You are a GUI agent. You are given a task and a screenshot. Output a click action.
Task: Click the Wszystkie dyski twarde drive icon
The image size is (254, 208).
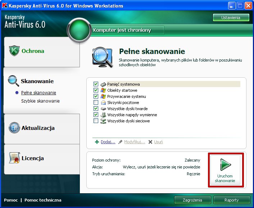(x=103, y=109)
